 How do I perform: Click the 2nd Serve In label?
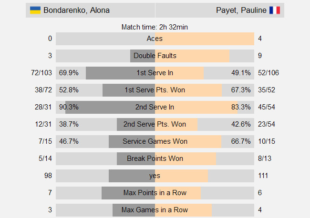[x=155, y=107]
